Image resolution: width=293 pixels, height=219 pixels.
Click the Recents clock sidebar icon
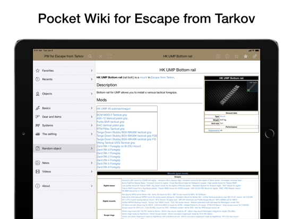point(38,79)
